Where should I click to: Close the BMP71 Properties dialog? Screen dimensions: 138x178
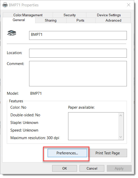tap(129, 5)
